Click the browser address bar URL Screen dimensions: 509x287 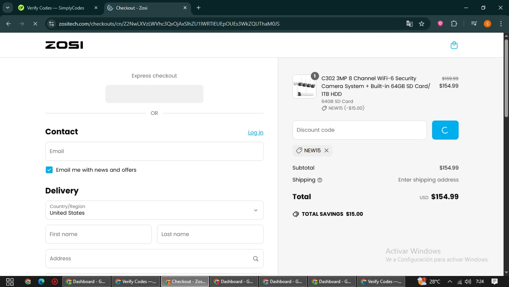[x=169, y=24]
